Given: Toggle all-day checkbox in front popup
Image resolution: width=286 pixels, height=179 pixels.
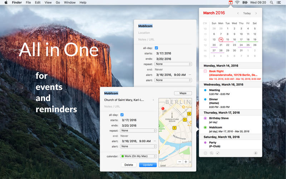Looking at the screenshot, I should click(122, 115).
